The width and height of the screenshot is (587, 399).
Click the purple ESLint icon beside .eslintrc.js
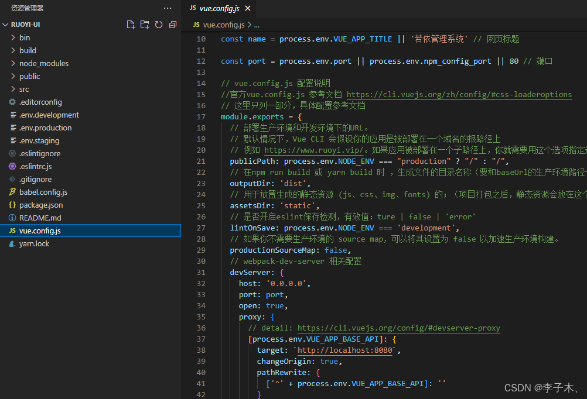click(12, 166)
